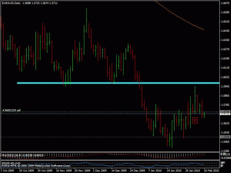Viewport: 231px width, 173px height.
Task: Click the '7 Oct 2009' date label
Action: tap(7, 170)
